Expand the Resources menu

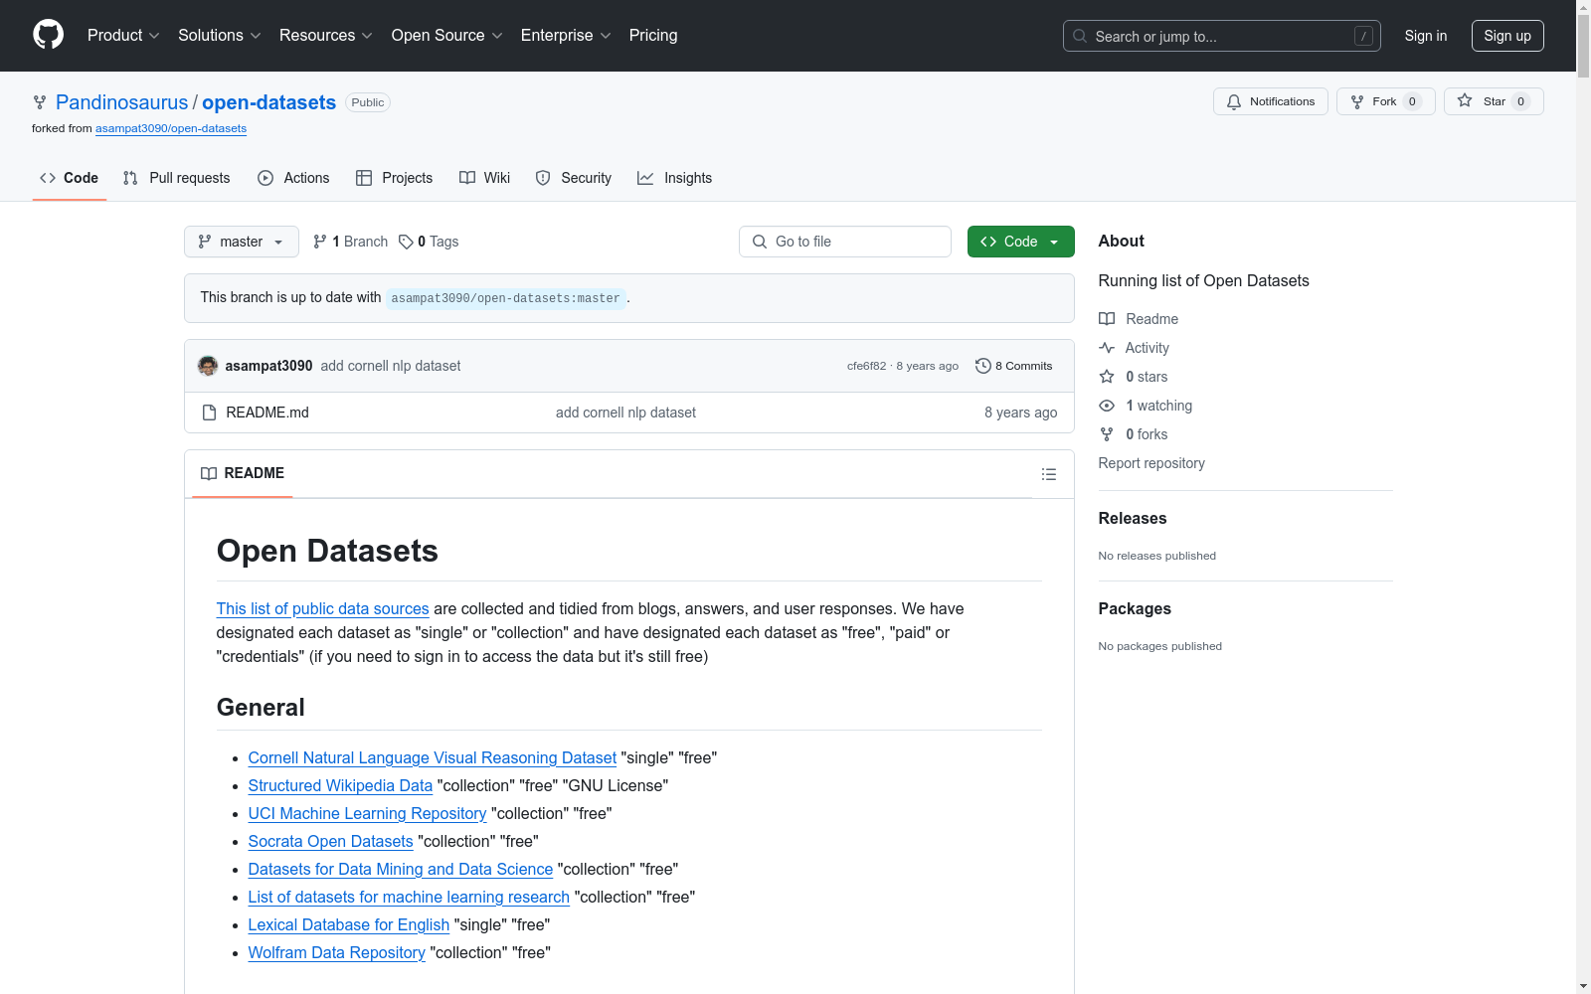click(326, 36)
